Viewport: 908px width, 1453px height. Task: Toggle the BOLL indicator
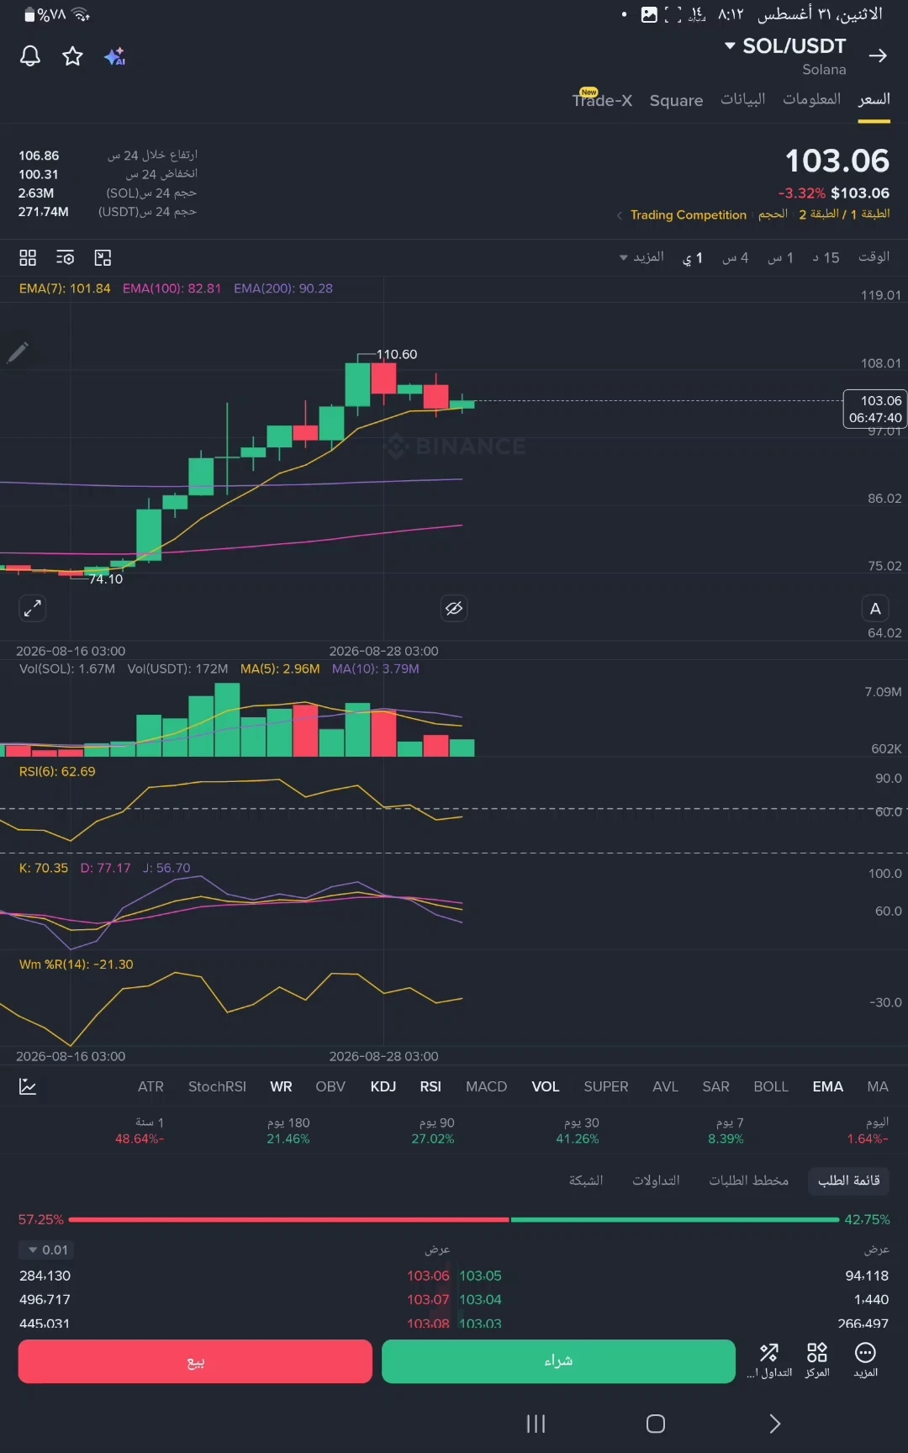point(771,1086)
